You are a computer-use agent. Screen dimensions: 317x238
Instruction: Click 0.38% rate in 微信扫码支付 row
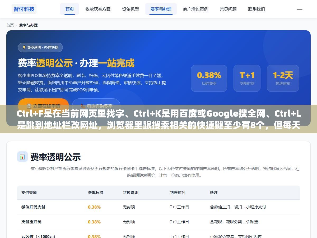[x=94, y=207]
